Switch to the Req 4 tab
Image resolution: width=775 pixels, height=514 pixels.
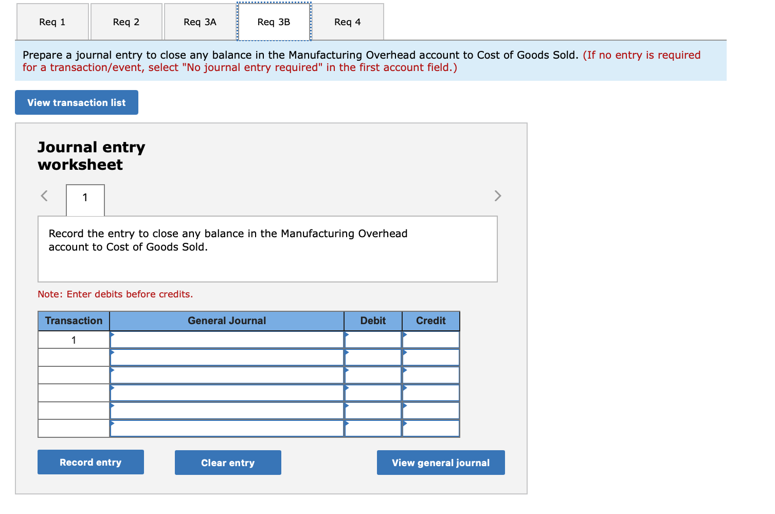347,22
